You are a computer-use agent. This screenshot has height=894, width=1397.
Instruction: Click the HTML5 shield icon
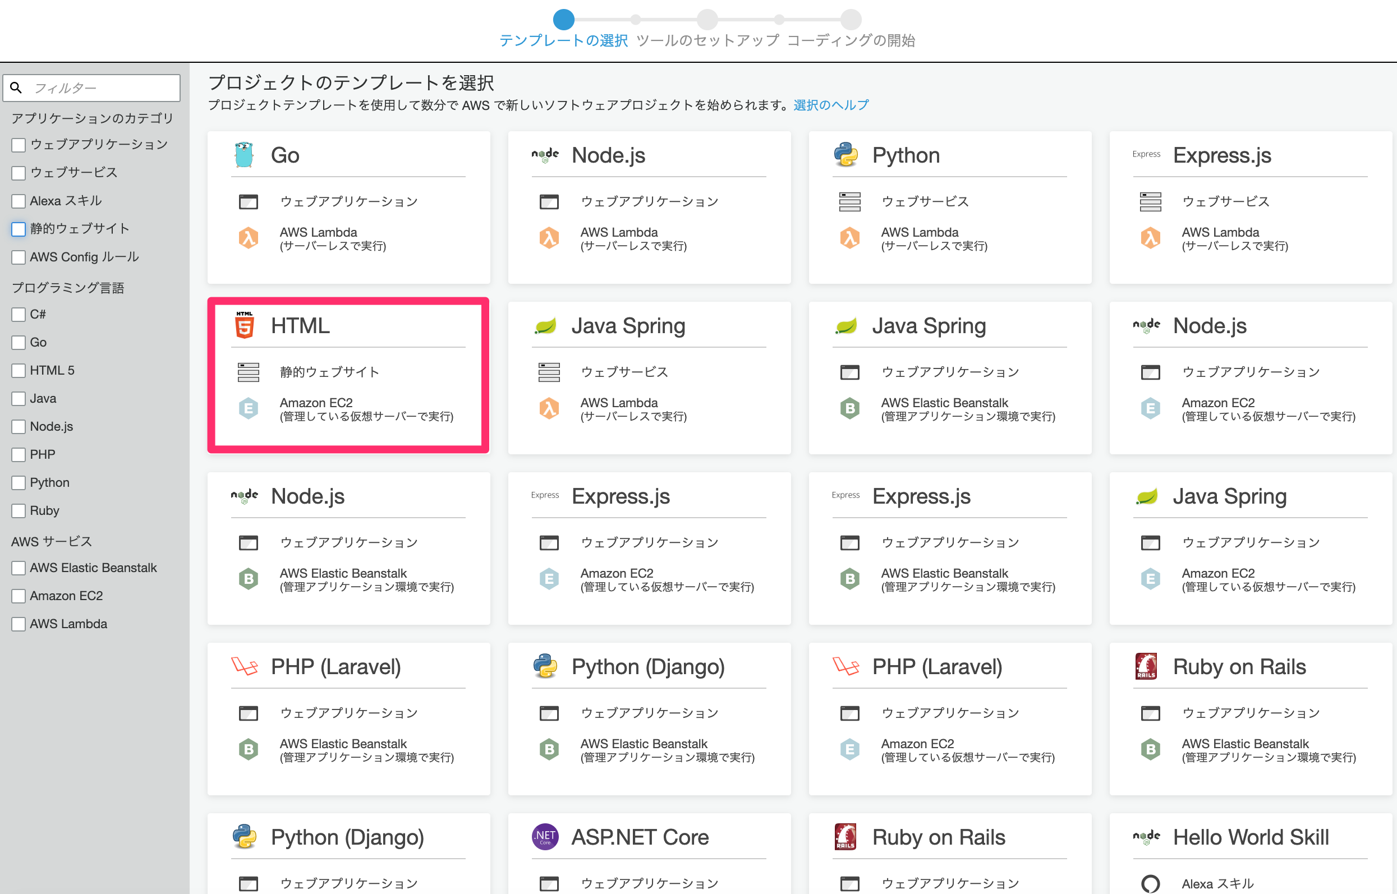click(245, 325)
